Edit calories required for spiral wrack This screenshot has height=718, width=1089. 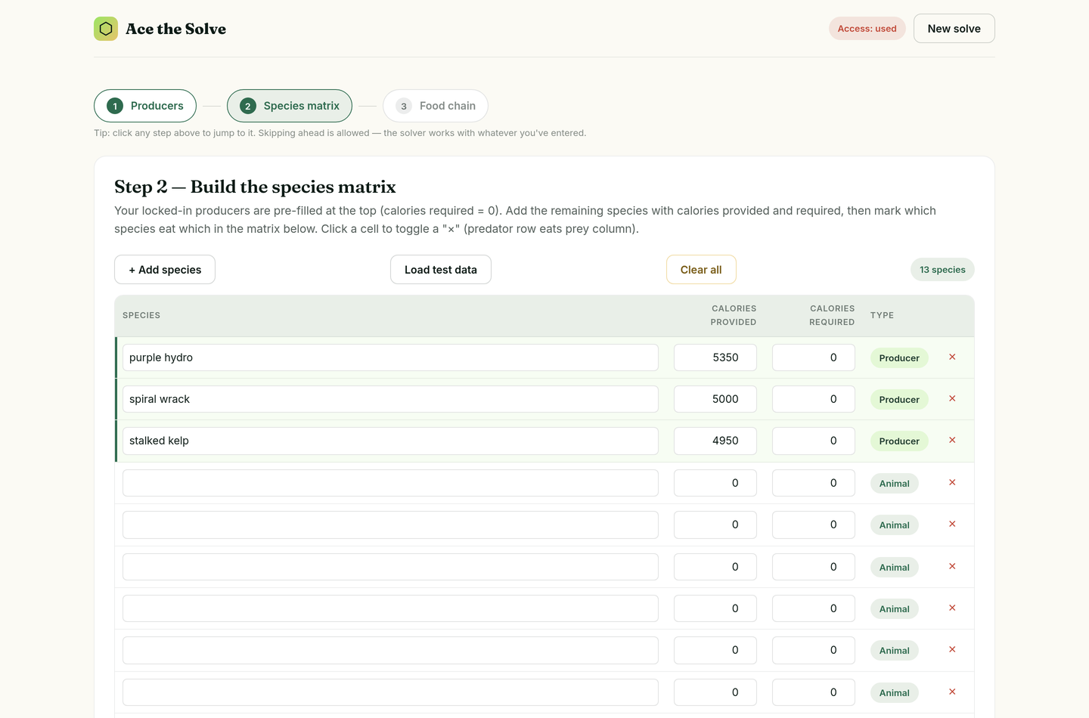(x=814, y=399)
